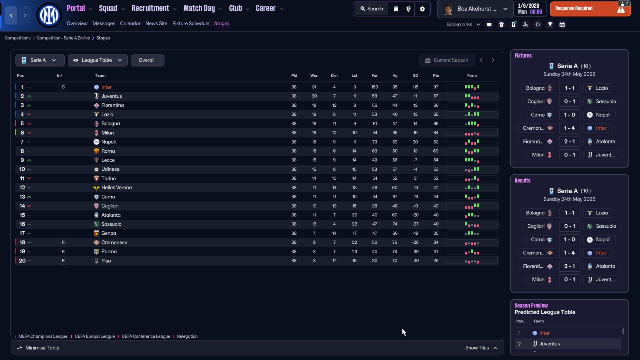Open Pisa in the league table
Viewport: 640px width, 360px height.
[x=106, y=261]
